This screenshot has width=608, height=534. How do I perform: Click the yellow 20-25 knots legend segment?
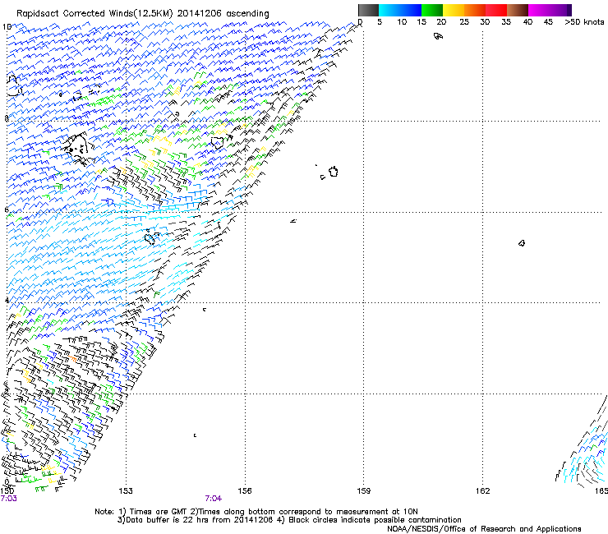tap(454, 10)
